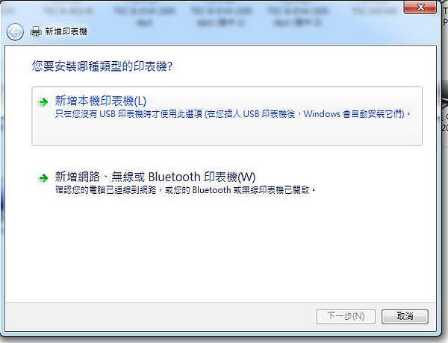Click (W) shortcut label of network printer option
This screenshot has height=343, width=448.
246,177
